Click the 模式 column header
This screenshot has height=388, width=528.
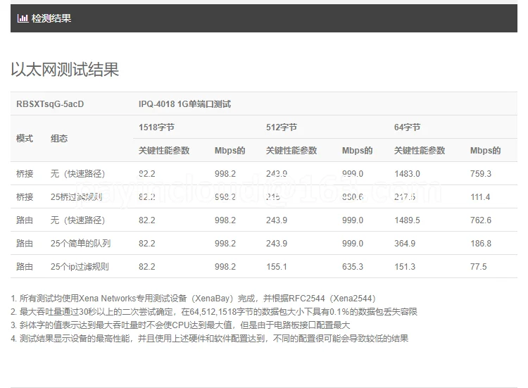[x=25, y=139]
